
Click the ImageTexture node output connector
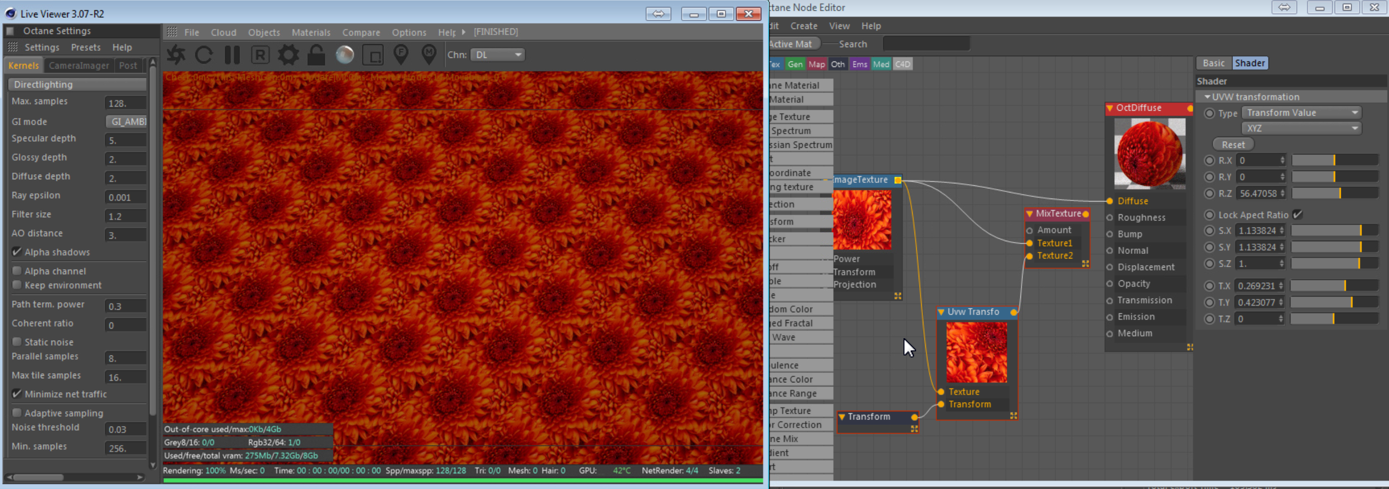pos(898,180)
